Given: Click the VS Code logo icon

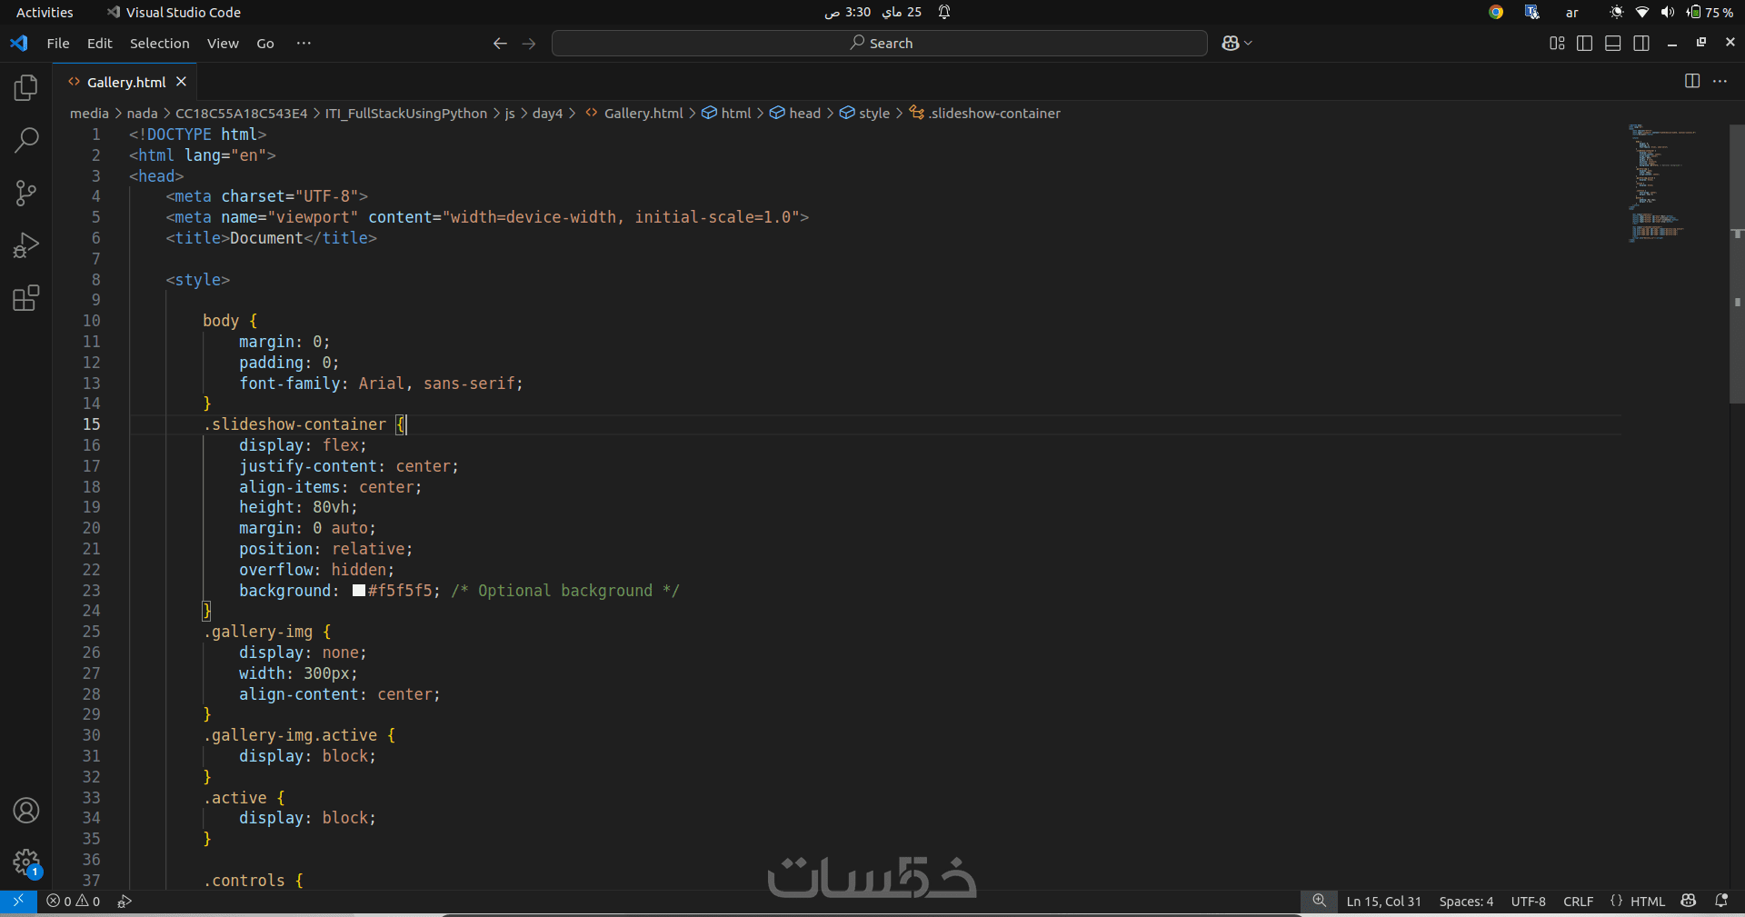Looking at the screenshot, I should click(x=19, y=43).
